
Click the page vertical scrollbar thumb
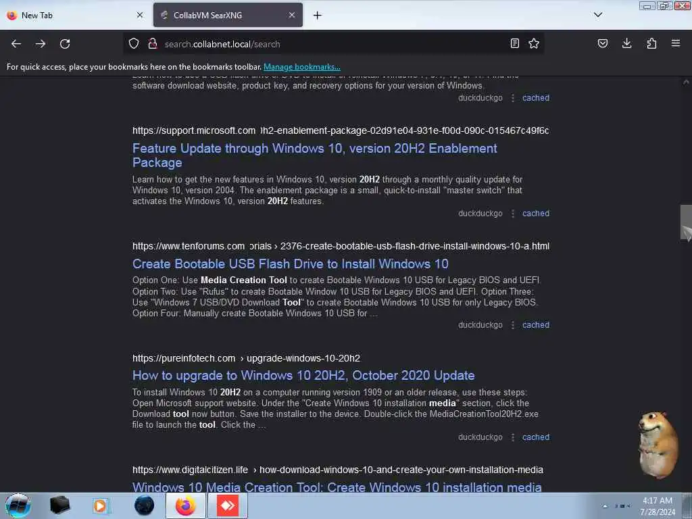point(686,222)
